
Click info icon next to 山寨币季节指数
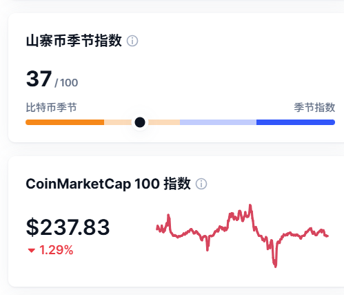(x=132, y=41)
